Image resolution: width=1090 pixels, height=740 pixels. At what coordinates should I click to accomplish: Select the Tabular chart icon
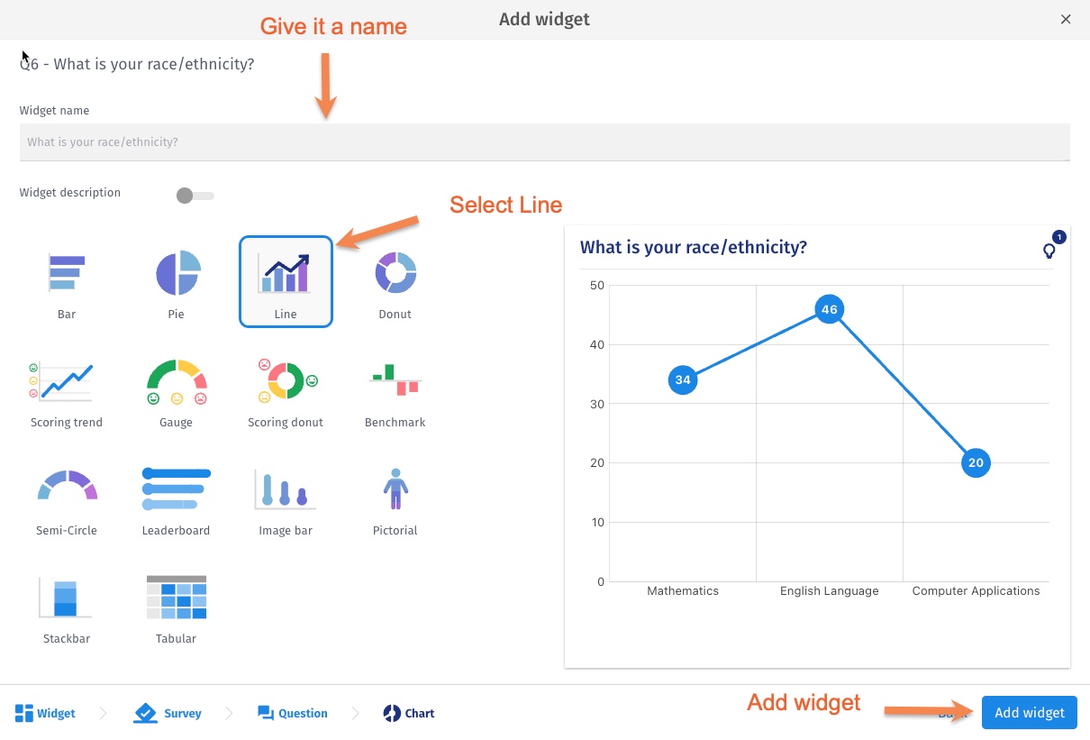[177, 598]
